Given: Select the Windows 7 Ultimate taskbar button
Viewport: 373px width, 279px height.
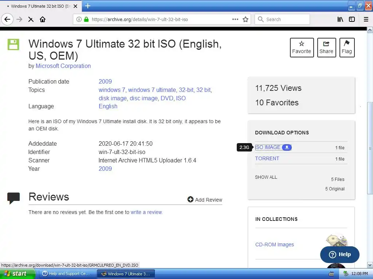Looking at the screenshot, I should (126, 274).
